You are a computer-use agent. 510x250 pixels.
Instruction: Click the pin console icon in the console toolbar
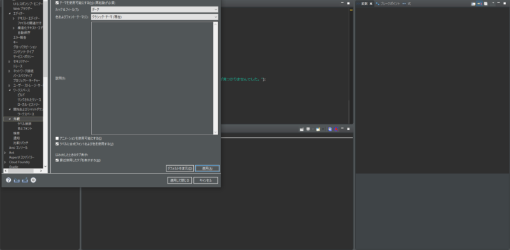pyautogui.click(x=302, y=129)
